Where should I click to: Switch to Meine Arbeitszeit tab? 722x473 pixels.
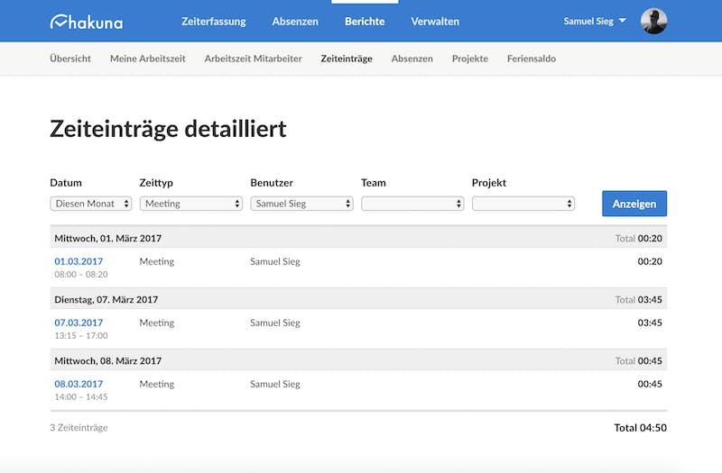148,59
